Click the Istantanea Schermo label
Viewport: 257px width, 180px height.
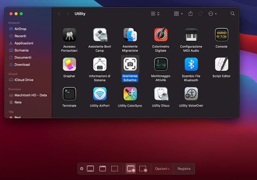pyautogui.click(x=130, y=78)
